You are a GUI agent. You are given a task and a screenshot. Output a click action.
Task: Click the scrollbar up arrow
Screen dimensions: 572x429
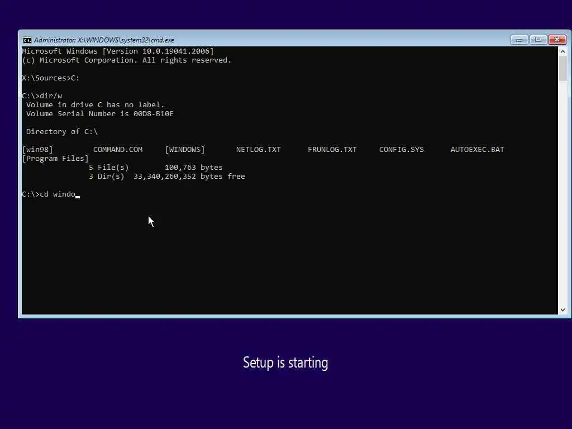click(563, 51)
